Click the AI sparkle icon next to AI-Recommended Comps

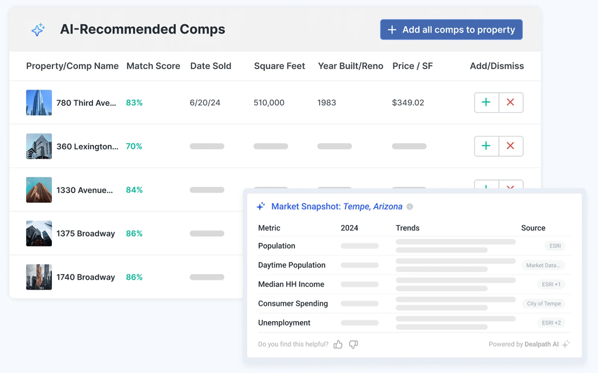[38, 30]
